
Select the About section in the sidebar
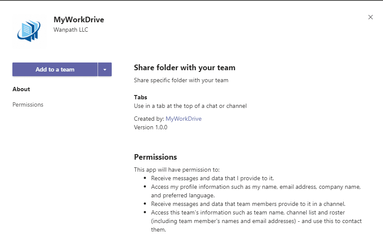pyautogui.click(x=21, y=89)
